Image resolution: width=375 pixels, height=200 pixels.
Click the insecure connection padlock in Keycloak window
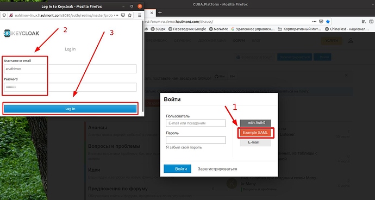11,15
